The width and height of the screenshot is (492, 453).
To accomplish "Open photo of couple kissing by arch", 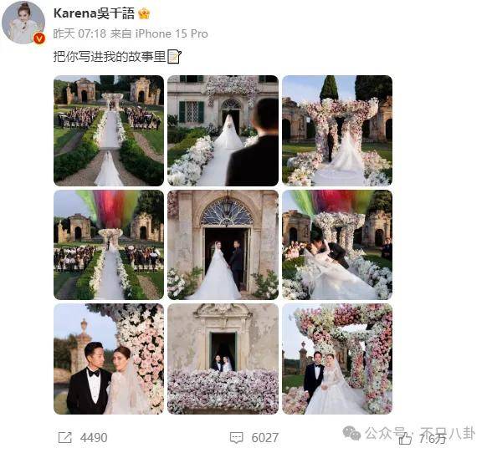I will point(337,245).
